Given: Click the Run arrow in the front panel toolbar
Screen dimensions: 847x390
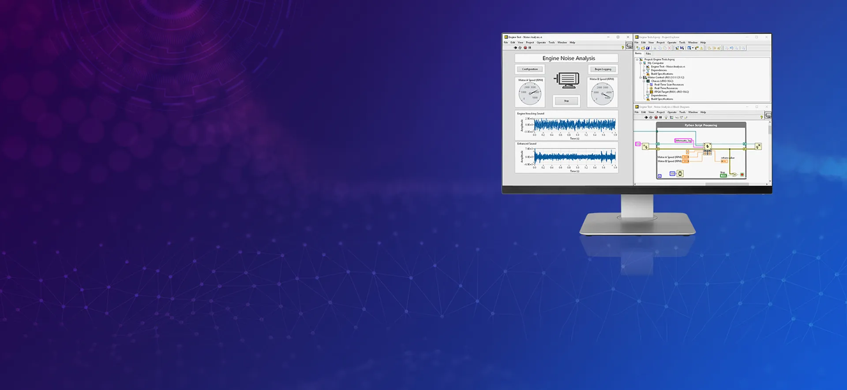Looking at the screenshot, I should coord(515,48).
